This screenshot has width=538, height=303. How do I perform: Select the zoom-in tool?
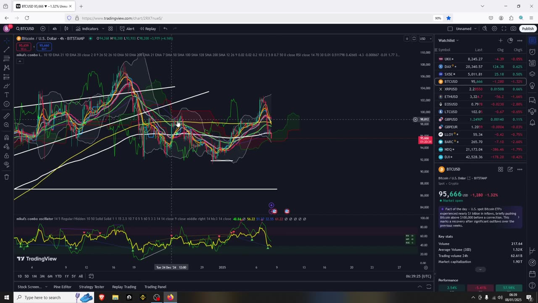click(6, 125)
